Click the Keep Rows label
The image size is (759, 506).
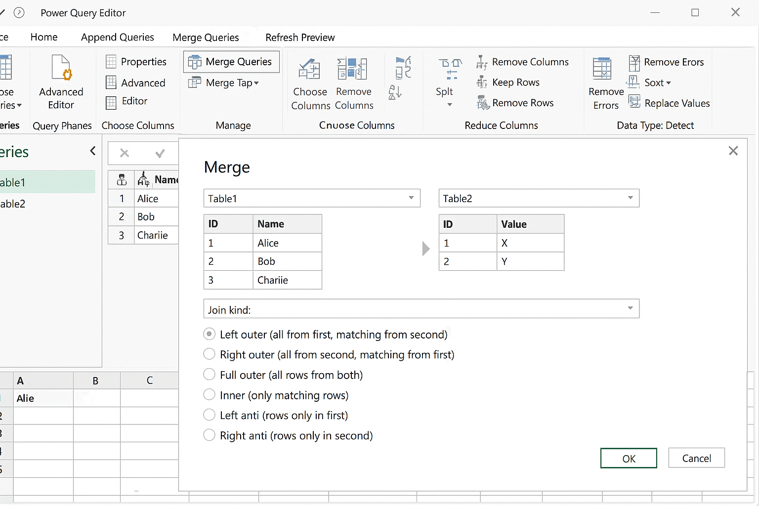click(516, 83)
